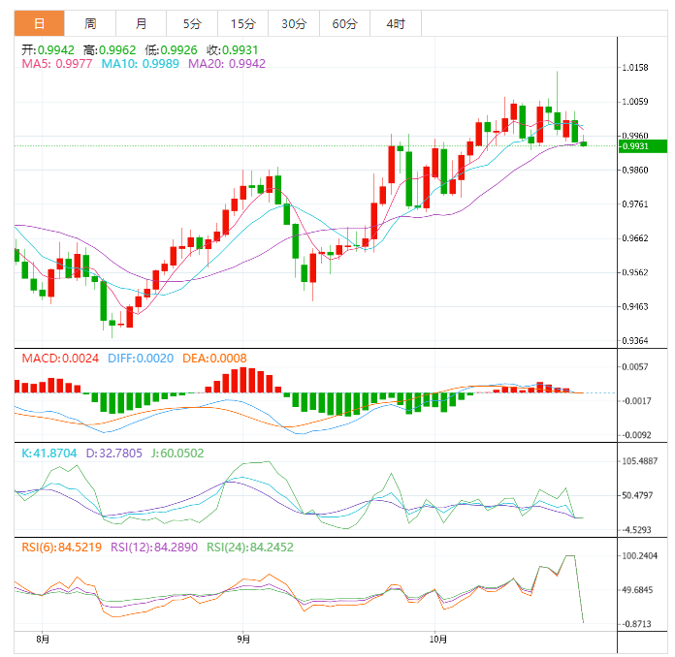
Task: Click the -0.0092 MACD axis value
Action: [635, 435]
